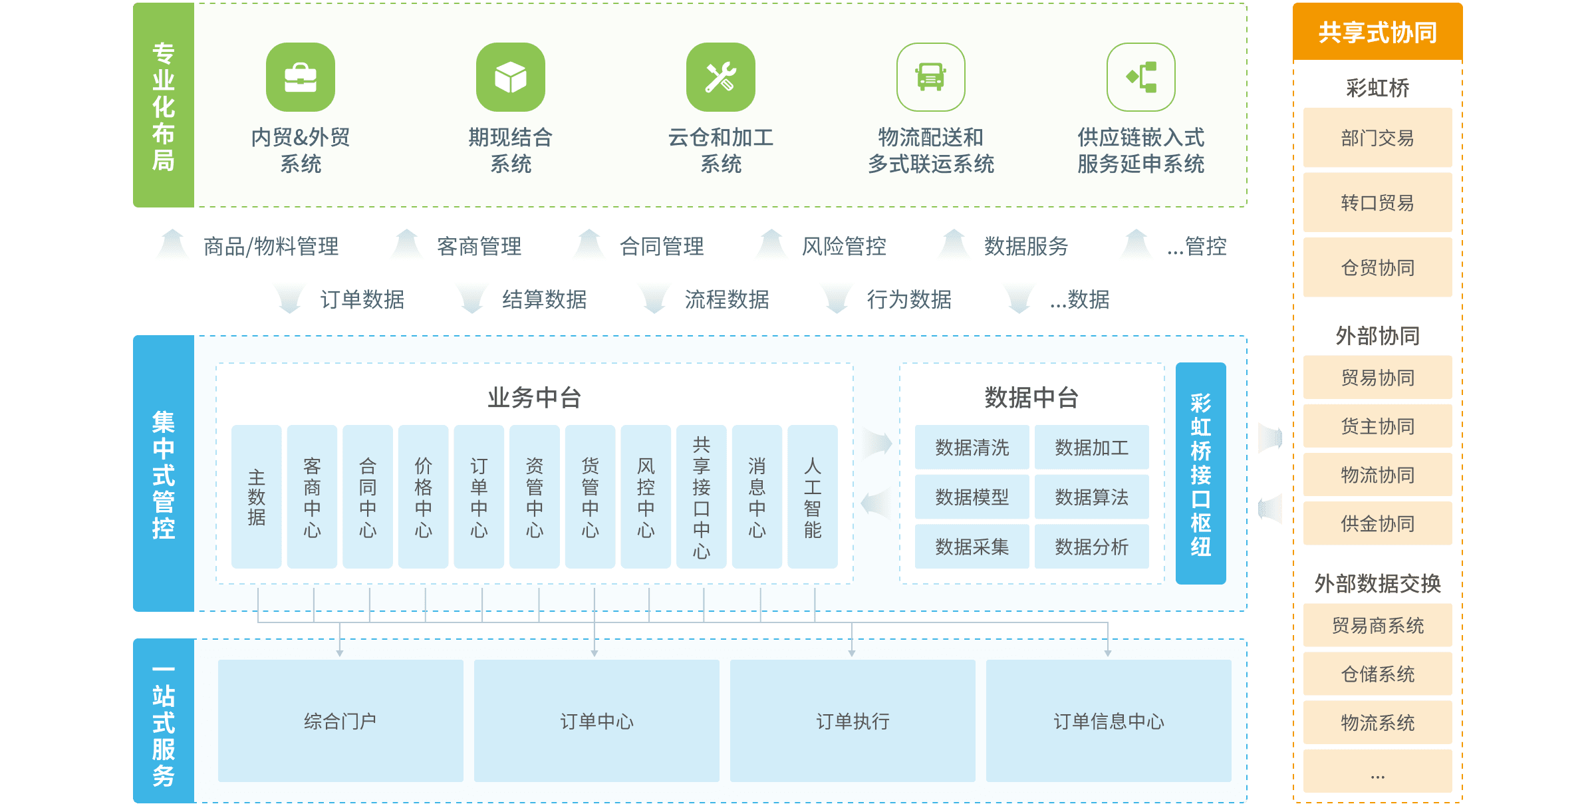Viewport: 1596px width, 806px height.
Task: Select the 专业化布局 side tab
Action: pos(164,105)
